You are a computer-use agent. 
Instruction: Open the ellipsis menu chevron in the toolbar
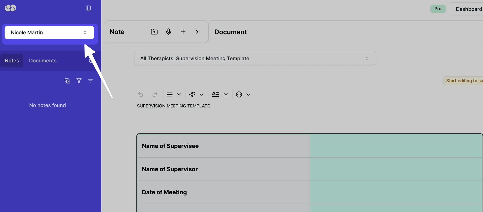(248, 94)
